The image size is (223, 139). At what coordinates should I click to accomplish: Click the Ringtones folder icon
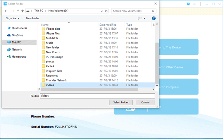(x=43, y=75)
